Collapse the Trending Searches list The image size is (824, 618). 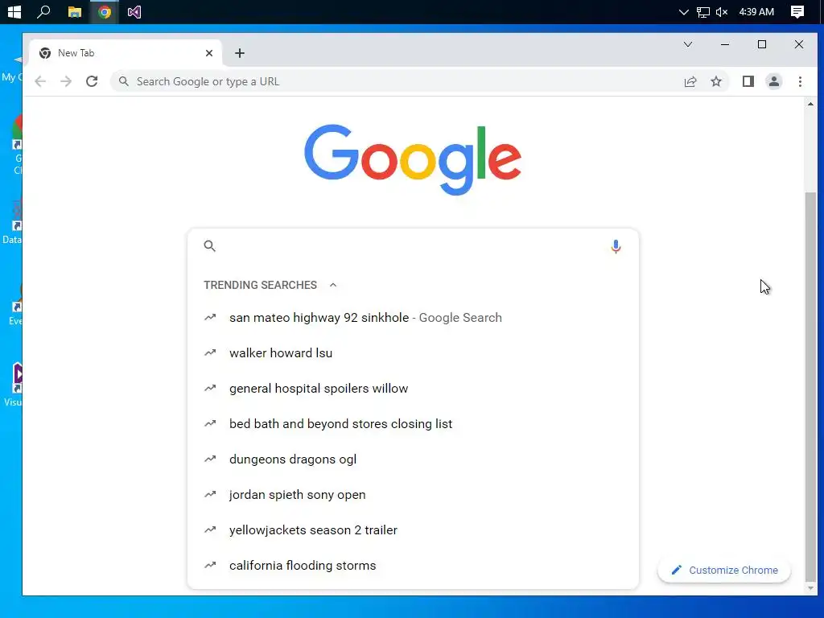333,285
